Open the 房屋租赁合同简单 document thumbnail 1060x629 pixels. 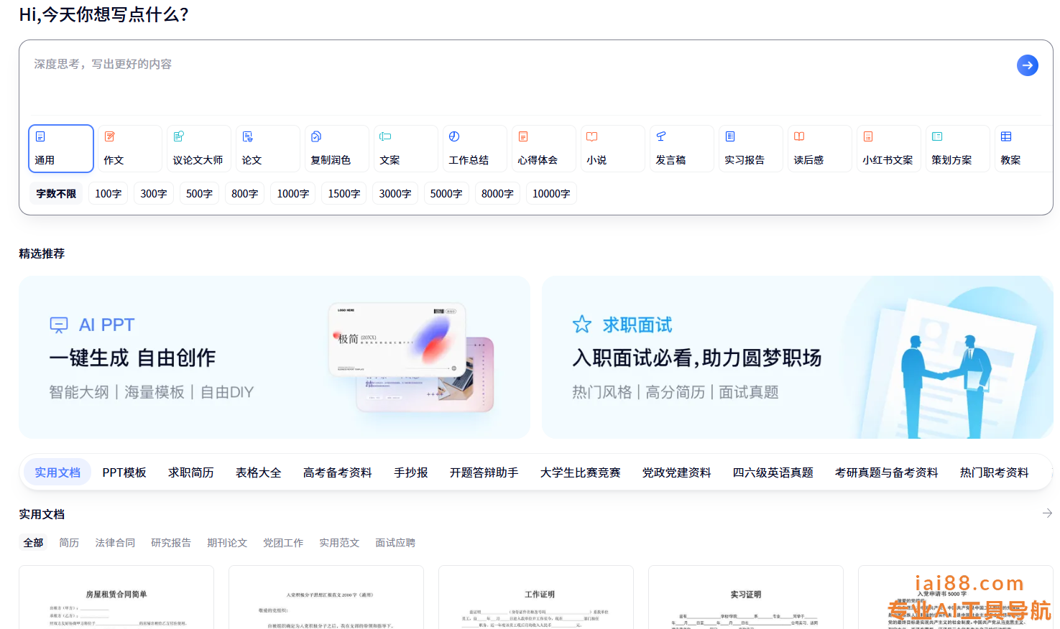(116, 597)
